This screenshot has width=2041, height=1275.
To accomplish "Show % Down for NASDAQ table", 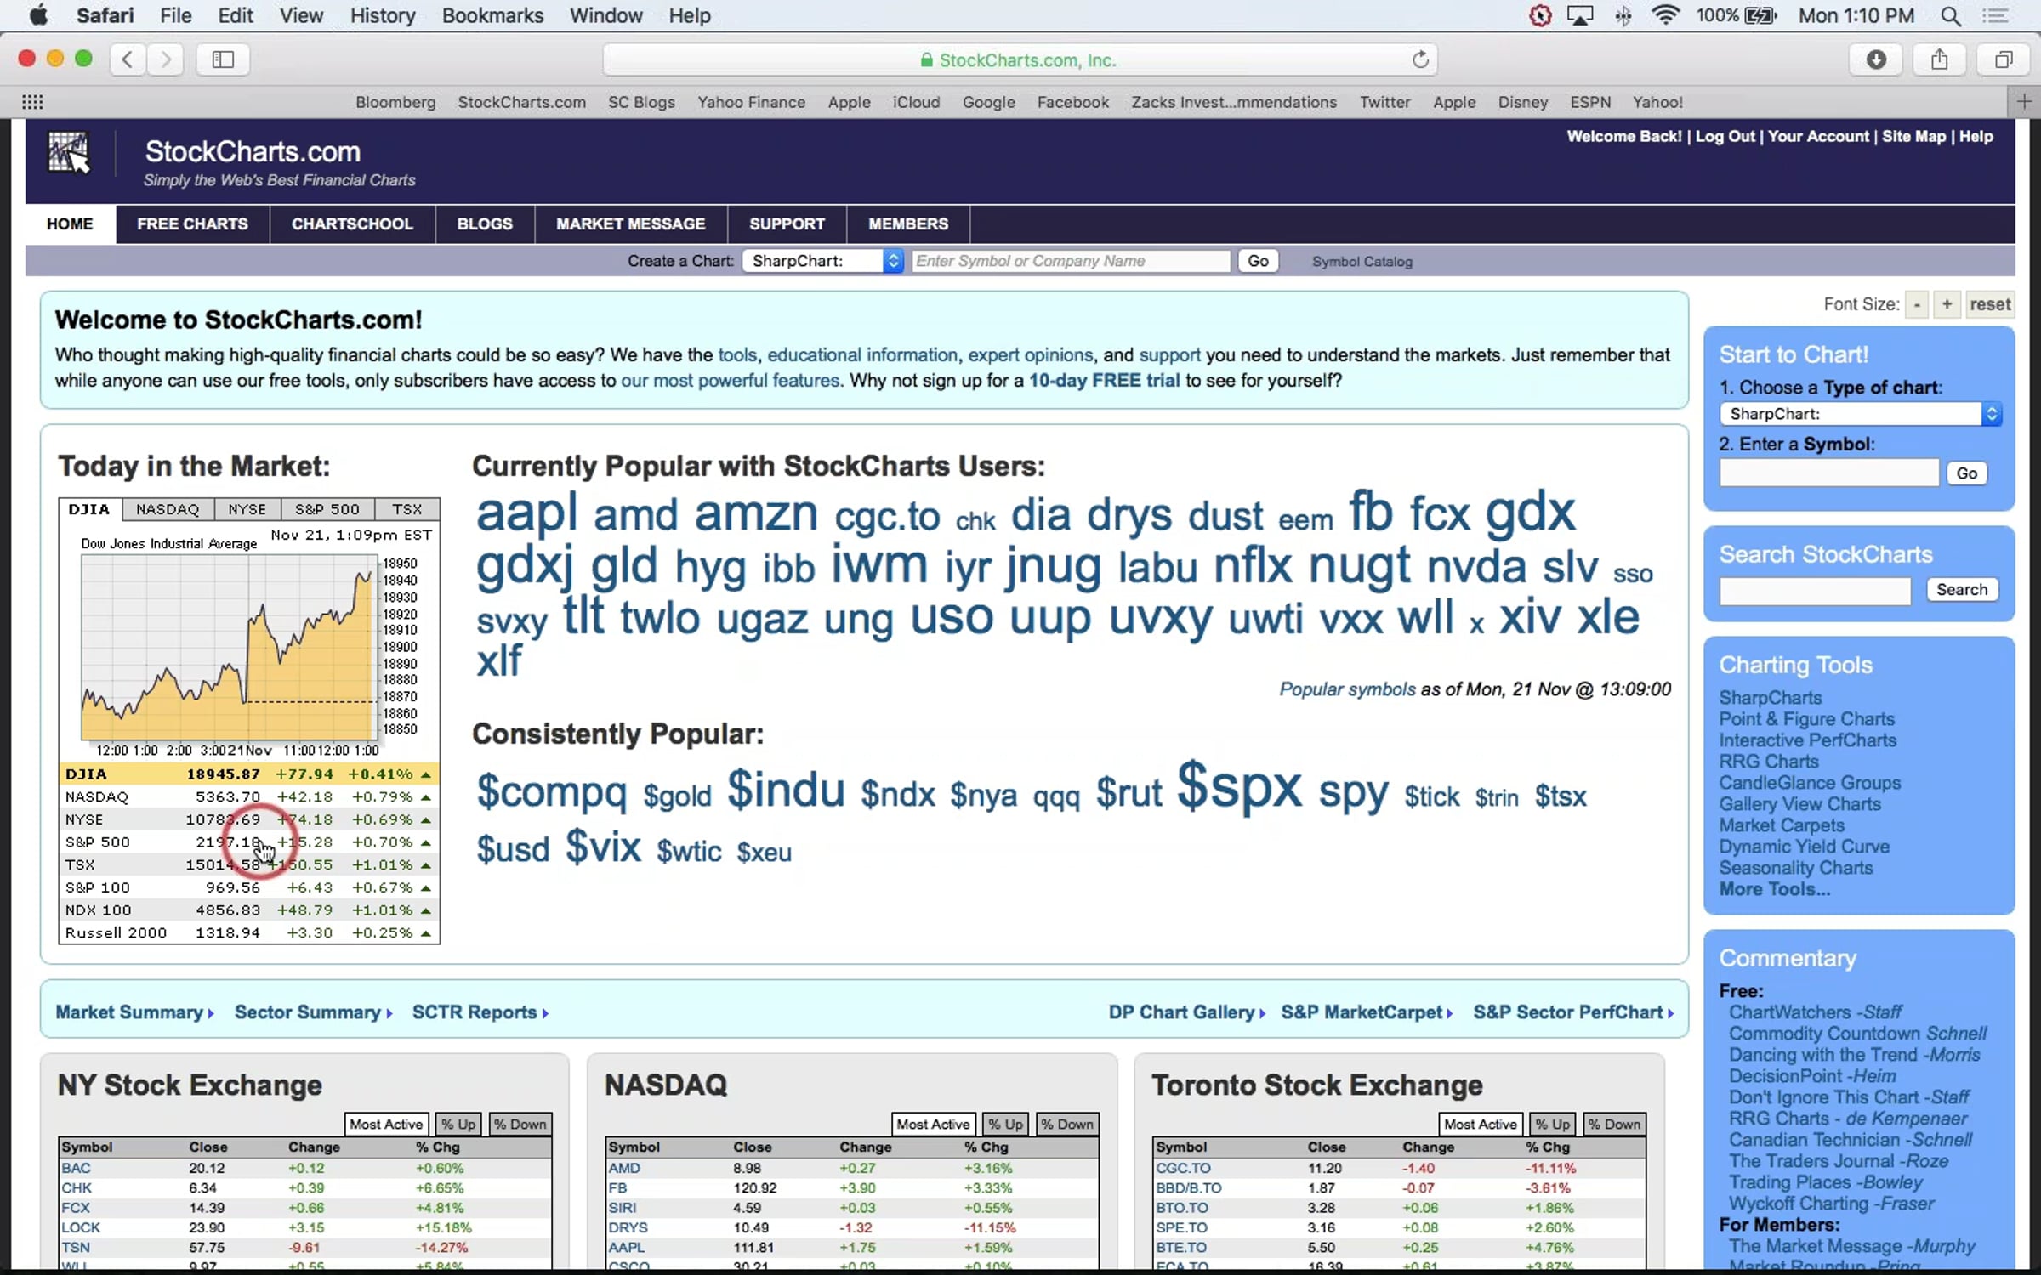I will click(1067, 1124).
